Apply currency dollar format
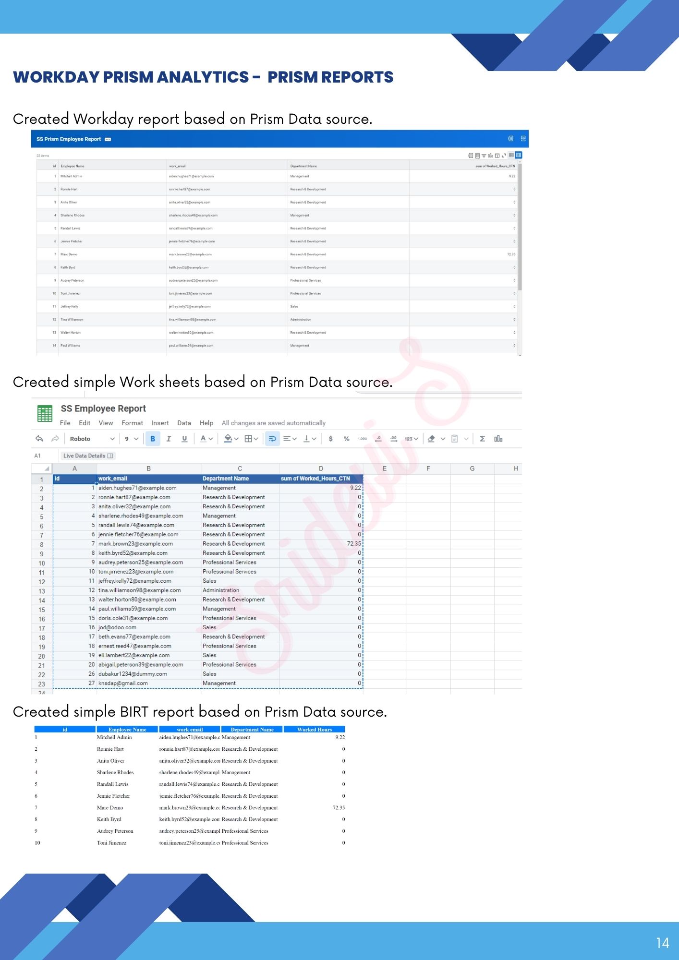Image resolution: width=679 pixels, height=960 pixels. pos(330,439)
